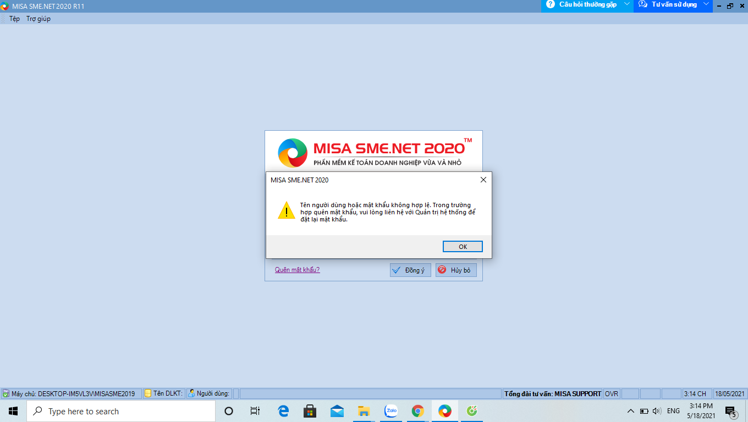Open Google Chrome from the taskbar
Image resolution: width=748 pixels, height=422 pixels.
418,411
